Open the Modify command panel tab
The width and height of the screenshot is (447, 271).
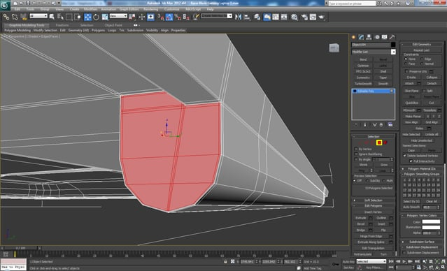(x=361, y=37)
